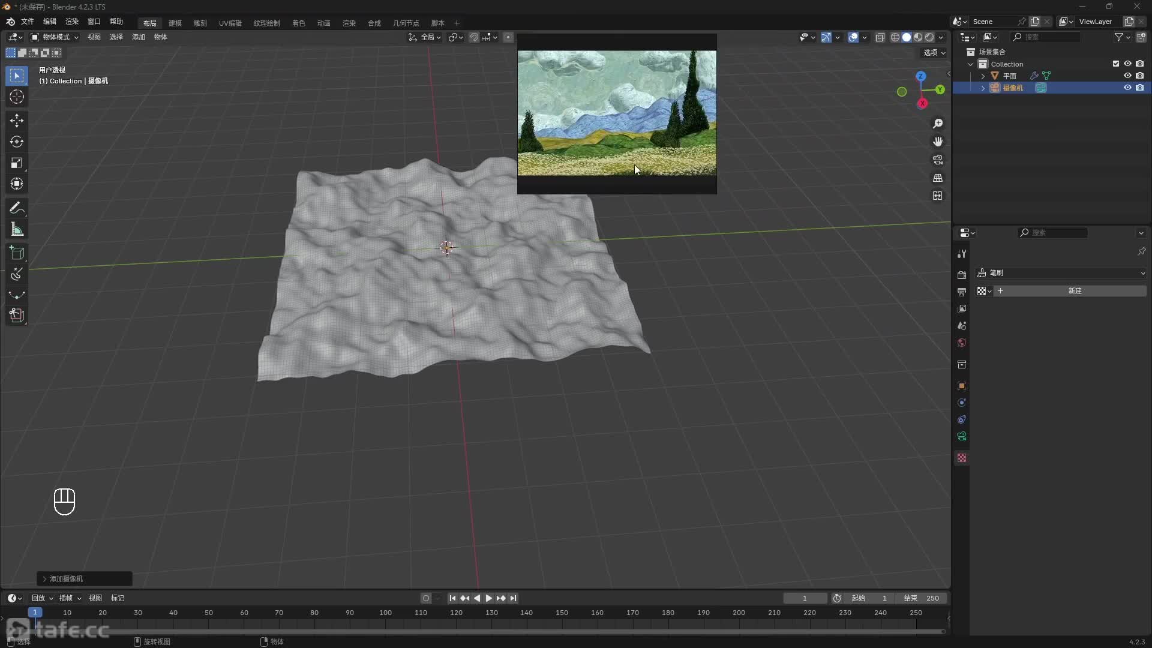Activate the Scale tool
Screen dimensions: 1152x648
(x=17, y=163)
